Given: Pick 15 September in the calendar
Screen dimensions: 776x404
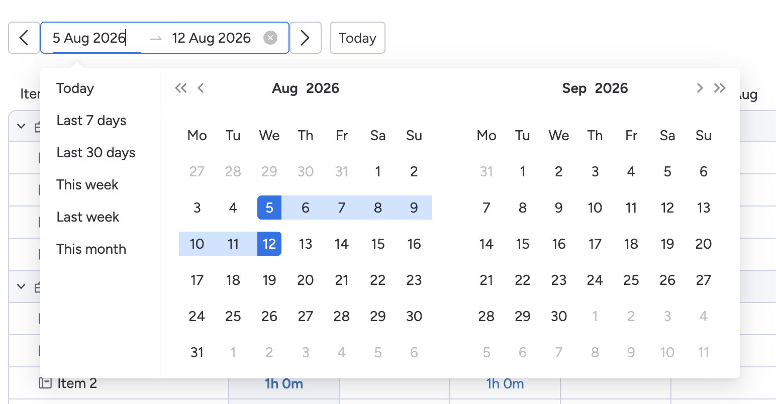Looking at the screenshot, I should click(523, 244).
